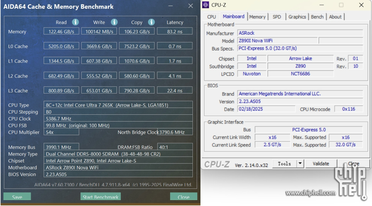
Task: Click the CPU Type field in AIDA64
Action: [x=118, y=105]
